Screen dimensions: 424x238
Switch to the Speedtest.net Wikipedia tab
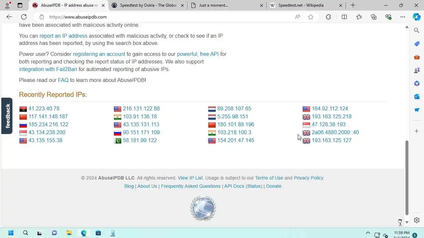click(306, 5)
